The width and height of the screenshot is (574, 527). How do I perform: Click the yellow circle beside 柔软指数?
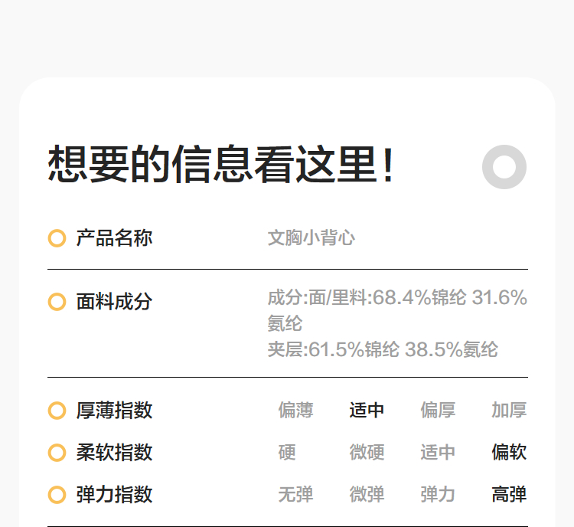[57, 453]
